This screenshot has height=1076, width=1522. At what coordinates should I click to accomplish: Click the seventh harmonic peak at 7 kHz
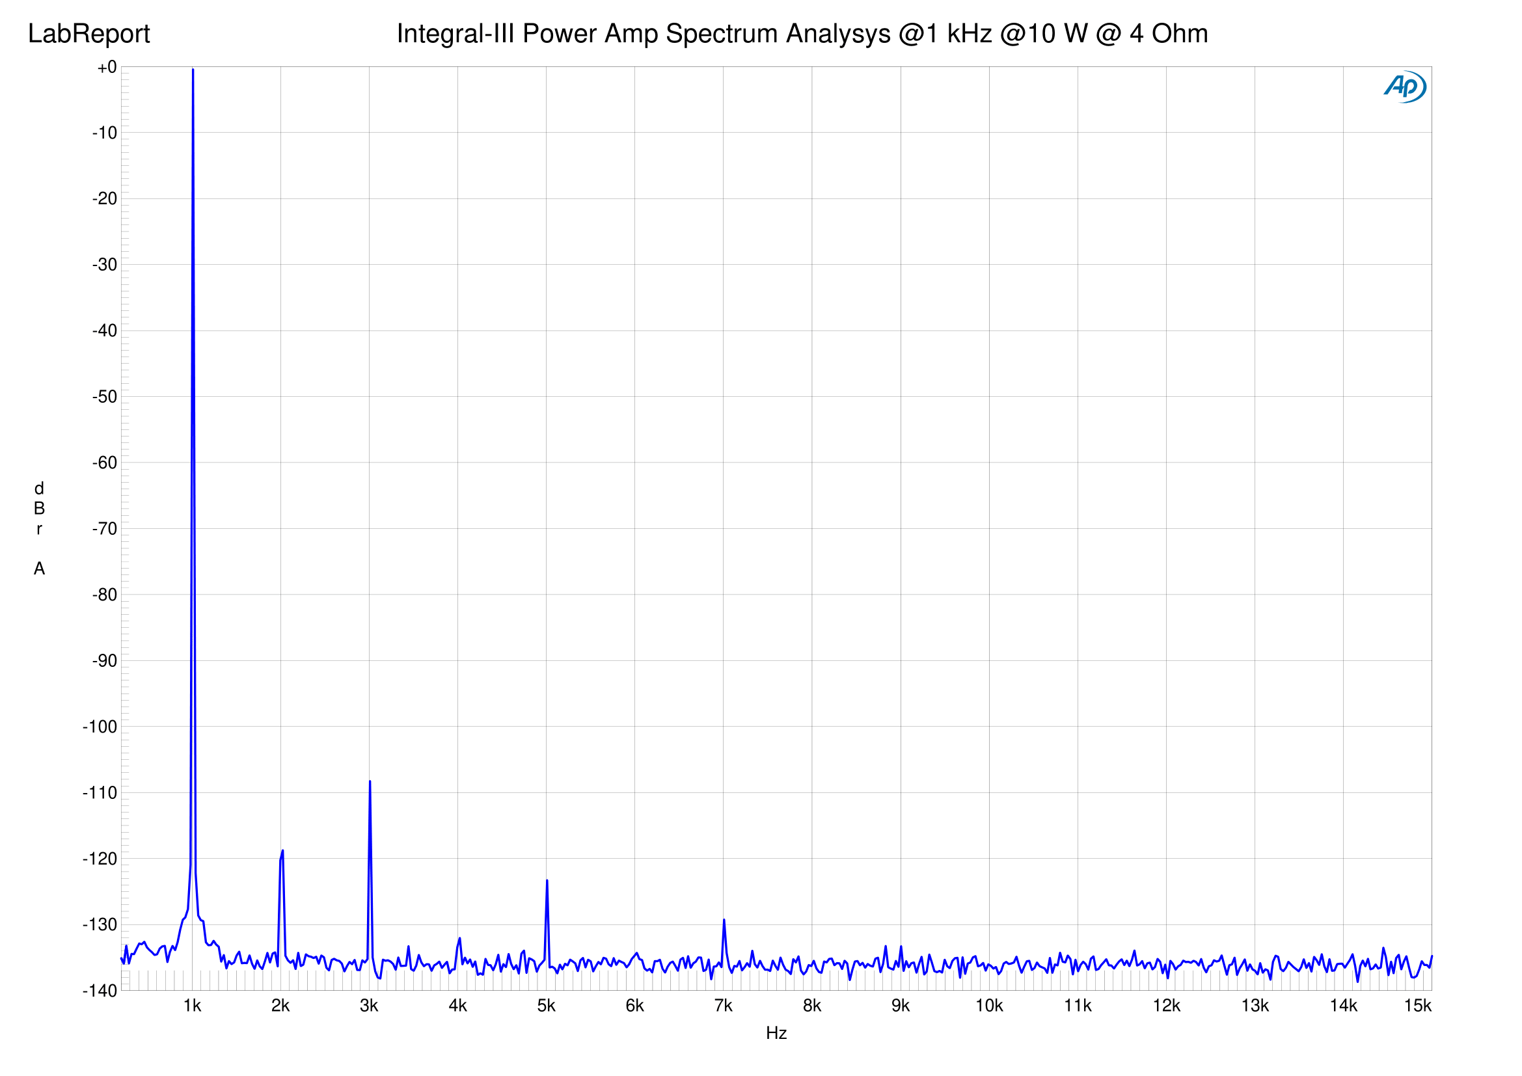(x=724, y=921)
